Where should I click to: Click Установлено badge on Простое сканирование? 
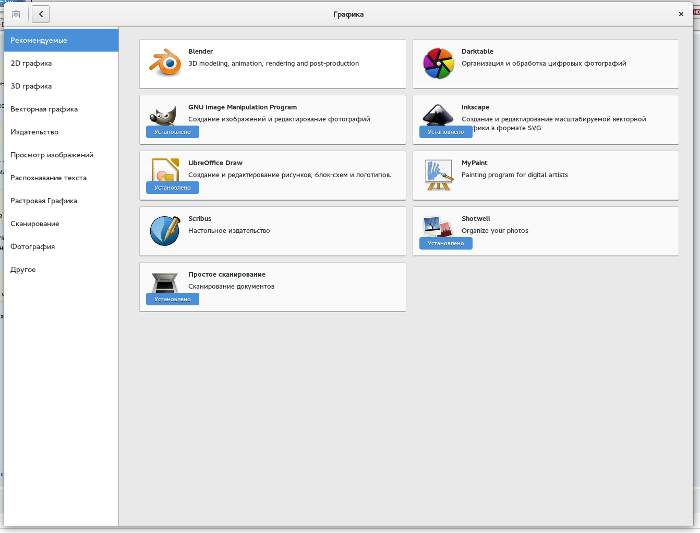173,299
